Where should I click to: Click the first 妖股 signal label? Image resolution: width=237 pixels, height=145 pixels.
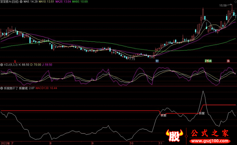[x=163, y=115]
